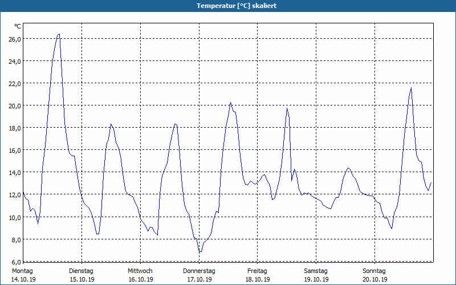
Task: Click the 14,0 axis value
Action: 15,173
